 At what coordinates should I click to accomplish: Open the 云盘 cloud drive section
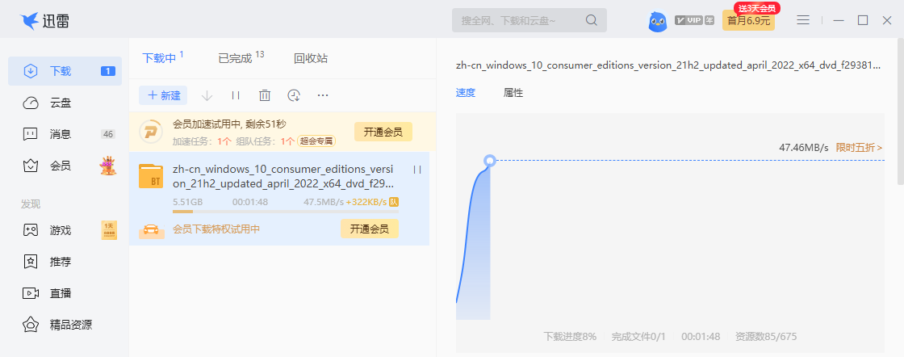click(65, 103)
